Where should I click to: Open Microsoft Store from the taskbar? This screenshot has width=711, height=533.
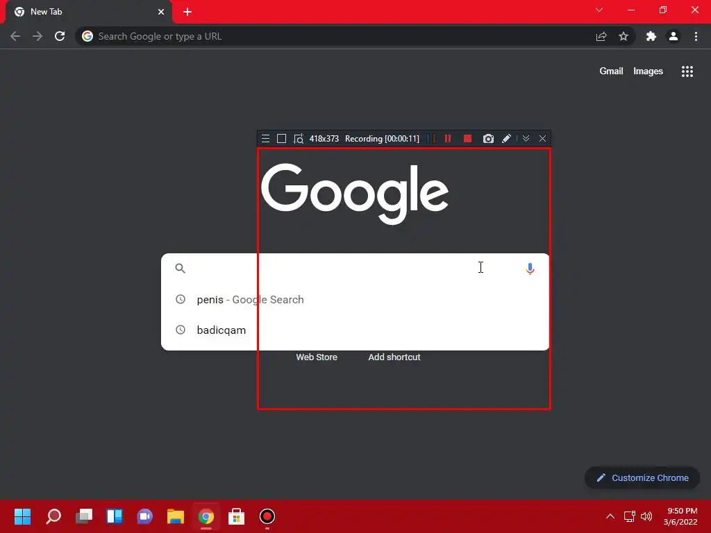pos(236,516)
